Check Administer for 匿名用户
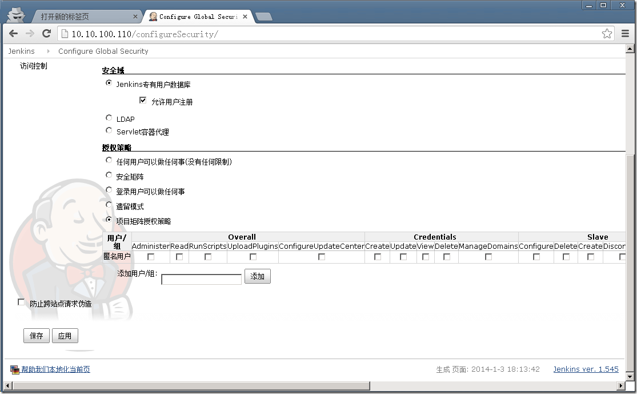637x394 pixels. point(151,257)
